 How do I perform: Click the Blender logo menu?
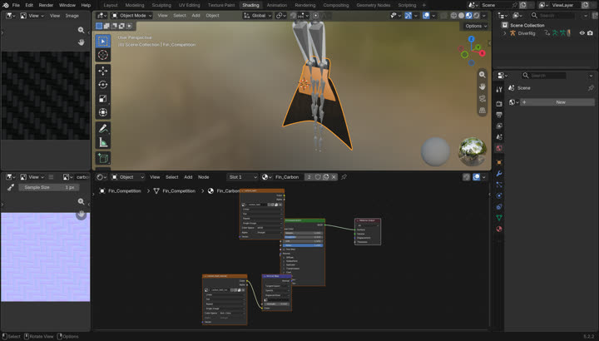[6, 5]
